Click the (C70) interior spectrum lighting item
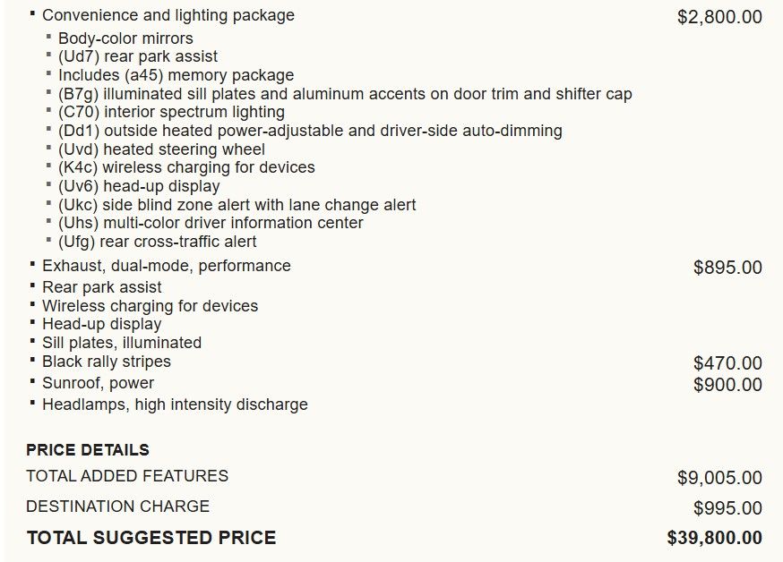 pos(171,112)
